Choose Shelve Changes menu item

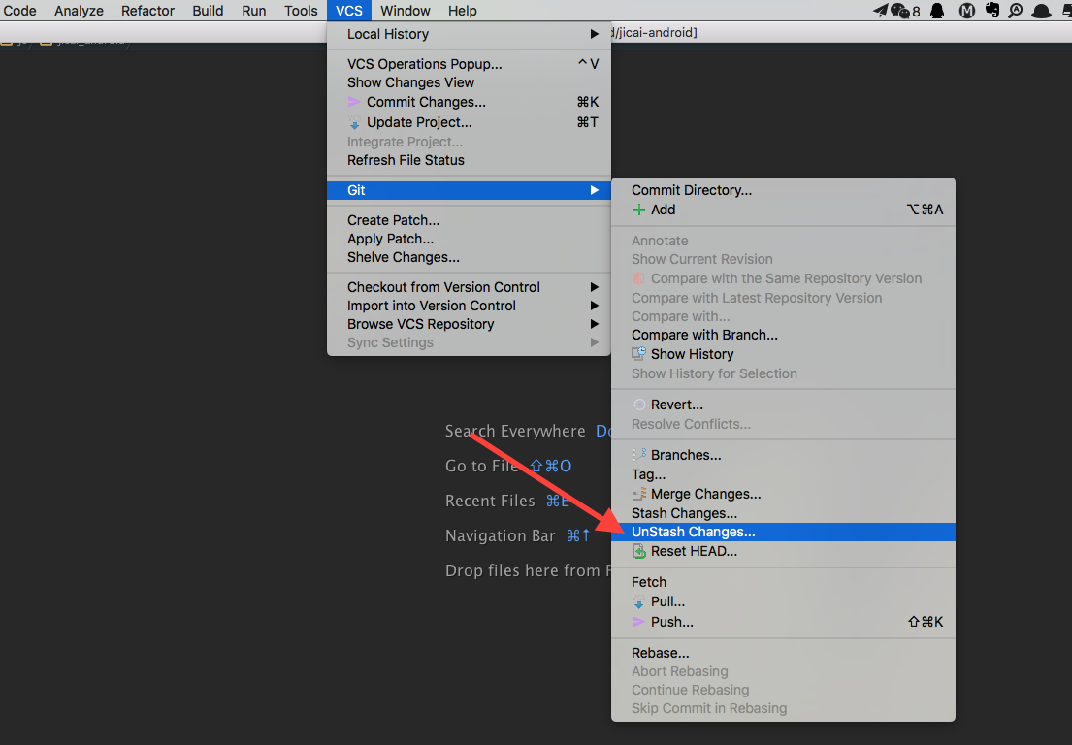tap(469, 257)
